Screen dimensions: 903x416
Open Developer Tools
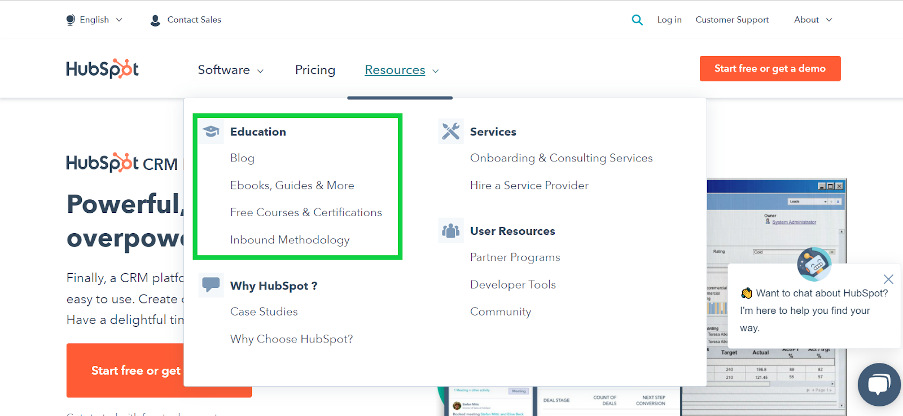pos(512,284)
